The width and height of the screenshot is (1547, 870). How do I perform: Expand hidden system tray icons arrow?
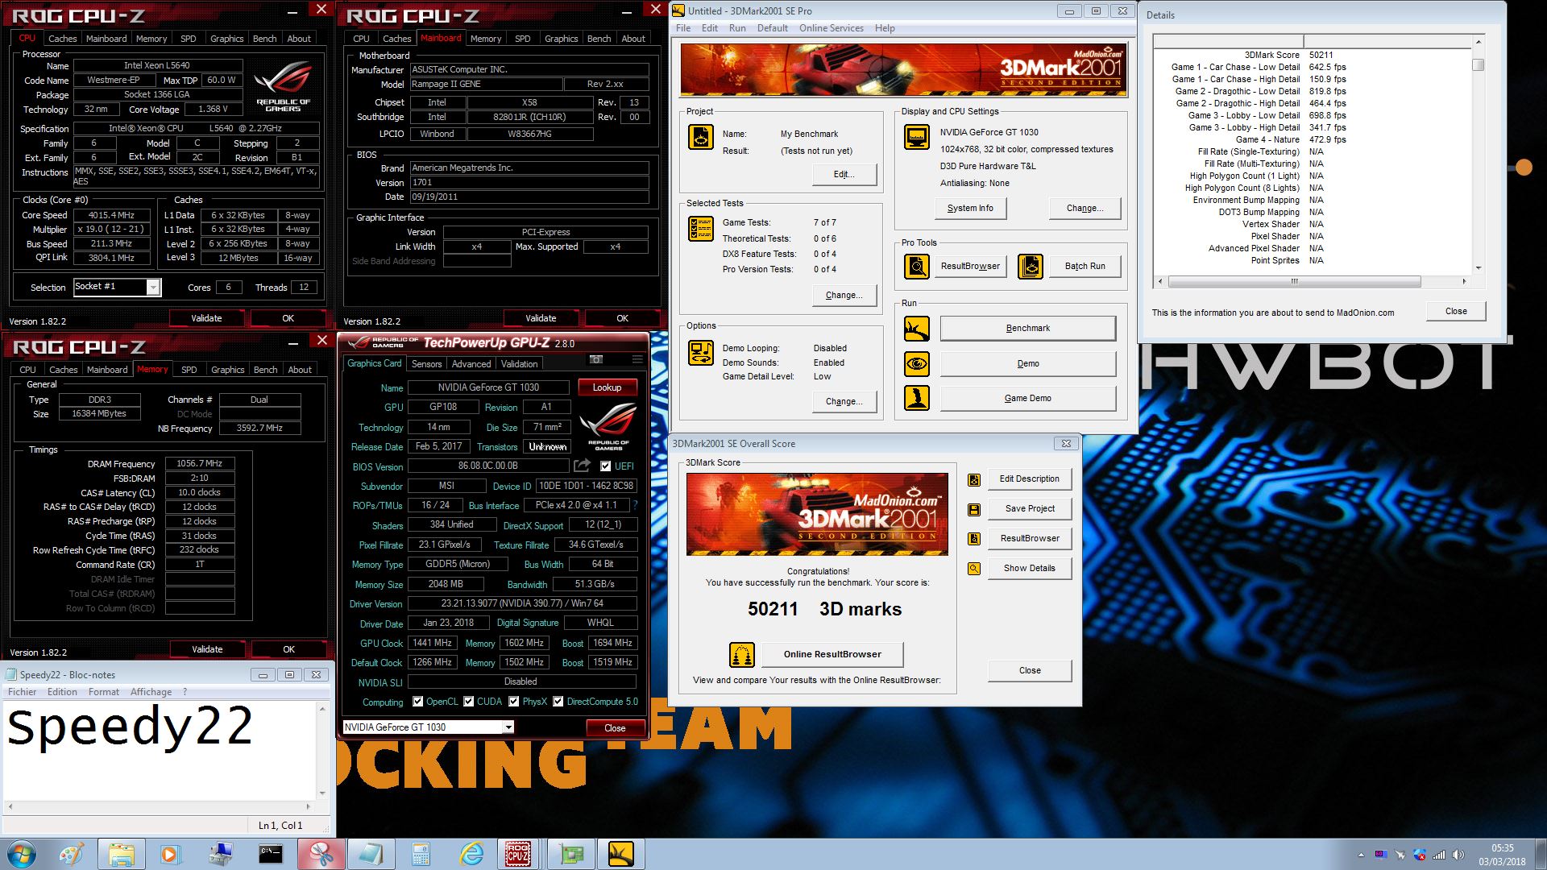click(x=1361, y=855)
